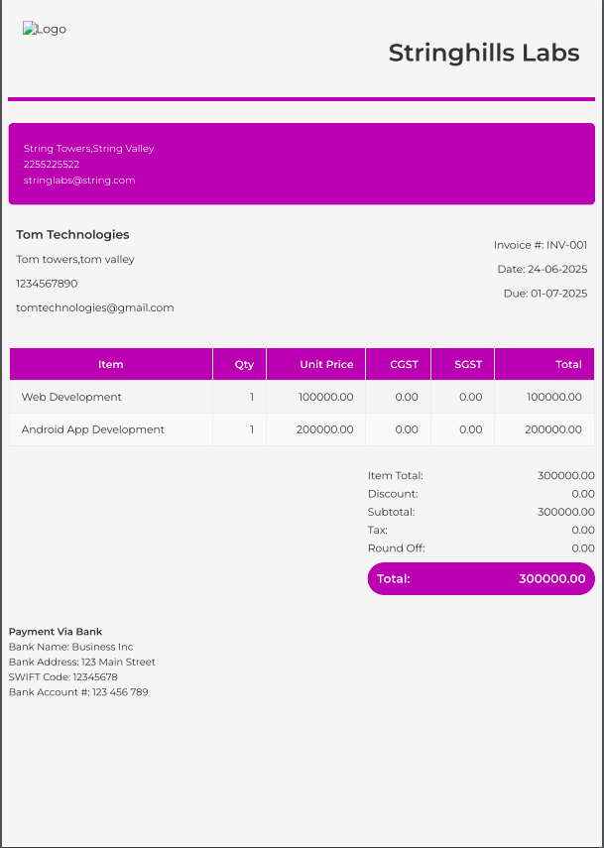
Task: Click the CGST column header
Action: coord(404,364)
